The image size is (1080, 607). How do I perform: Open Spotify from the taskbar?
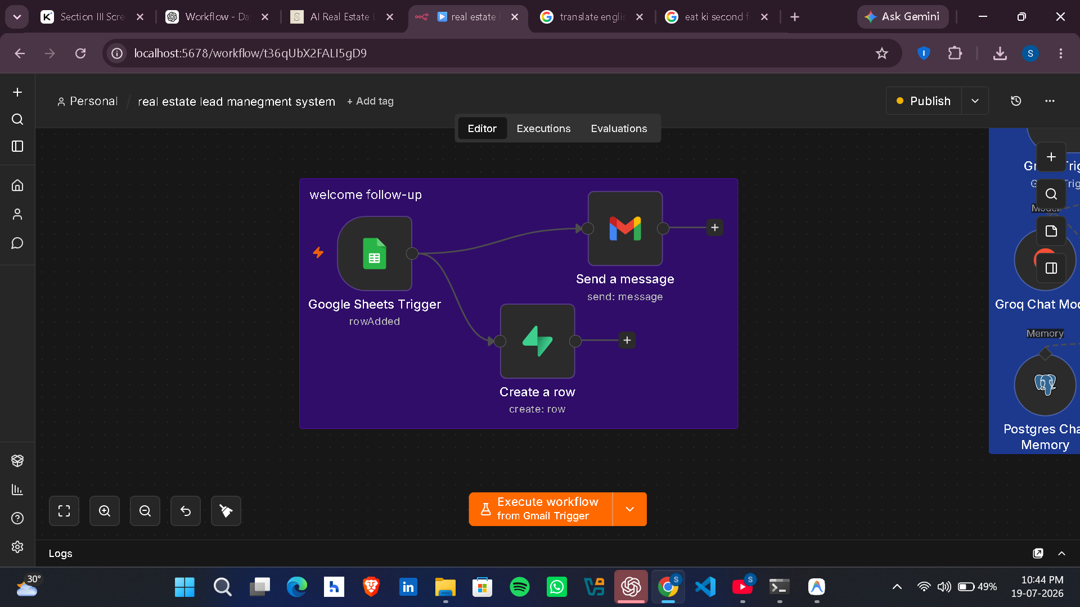(520, 587)
